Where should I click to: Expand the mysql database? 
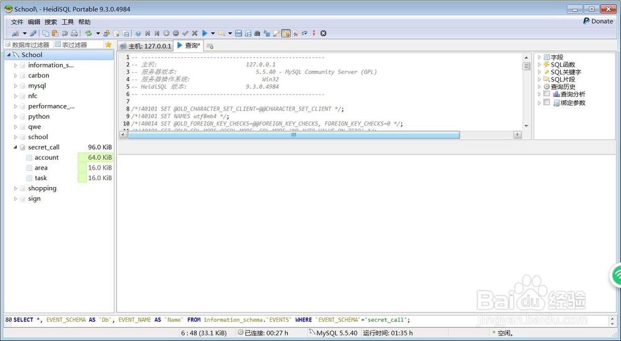[x=16, y=86]
